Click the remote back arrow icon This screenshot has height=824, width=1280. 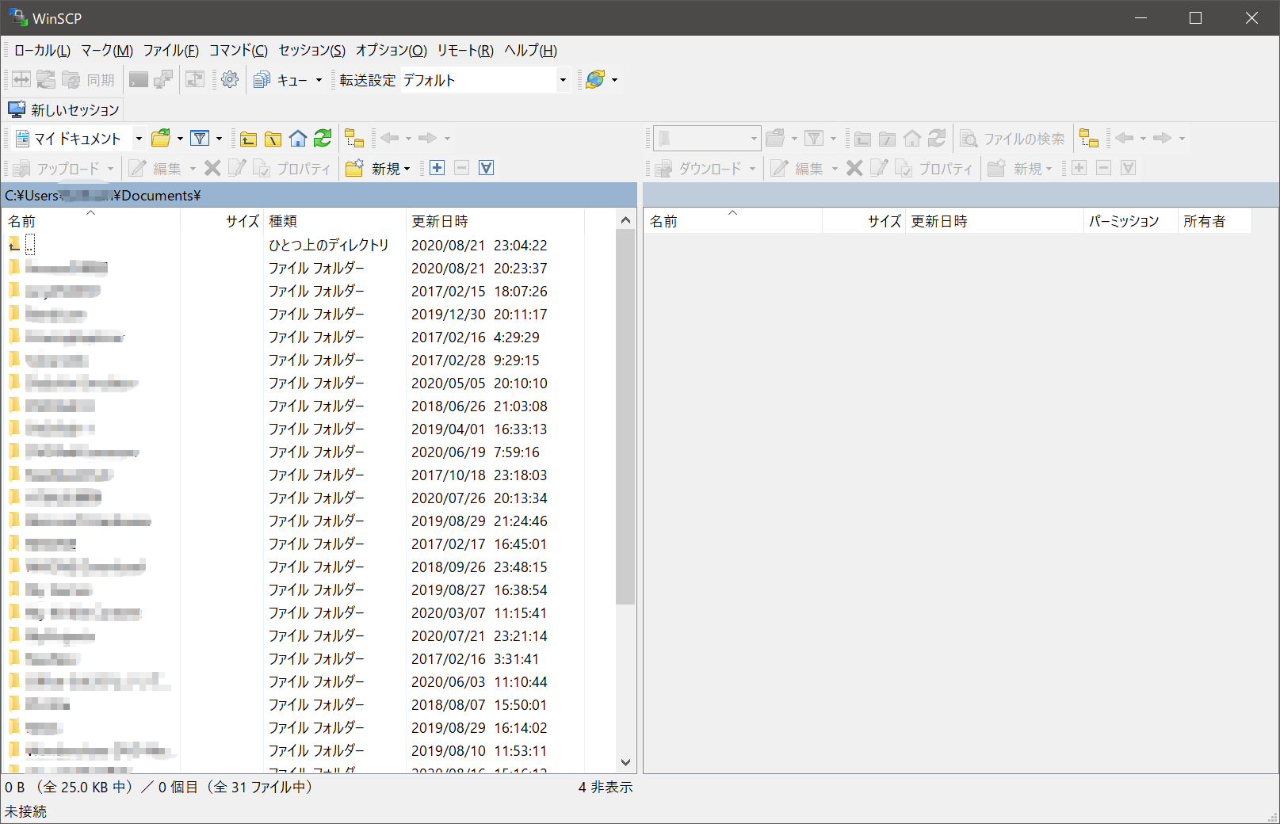pos(1124,139)
